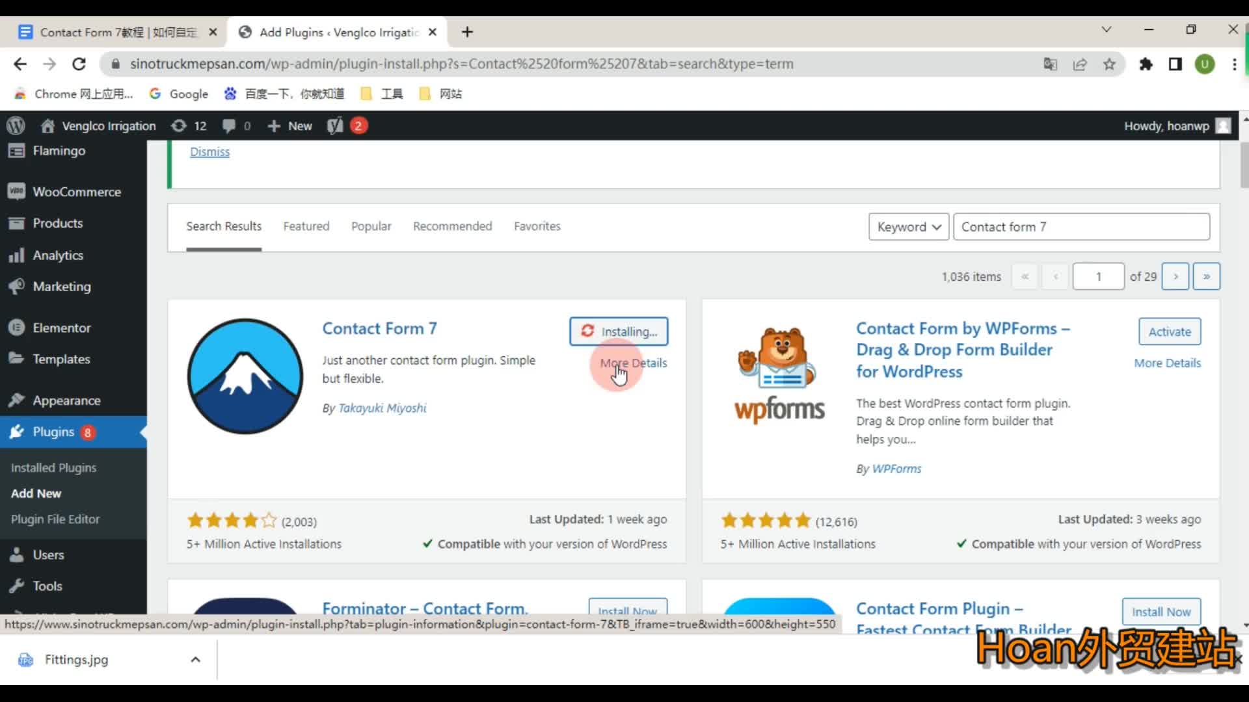Switch to the Featured plugins tab

[x=306, y=226]
